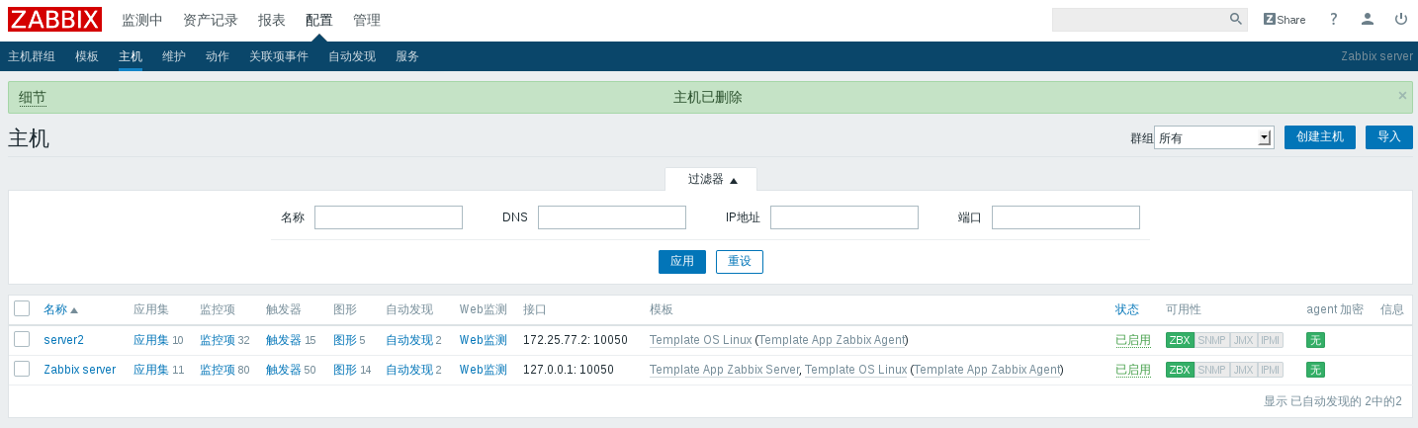The image size is (1418, 428).
Task: Expand the 细节 details link
Action: pos(33,98)
